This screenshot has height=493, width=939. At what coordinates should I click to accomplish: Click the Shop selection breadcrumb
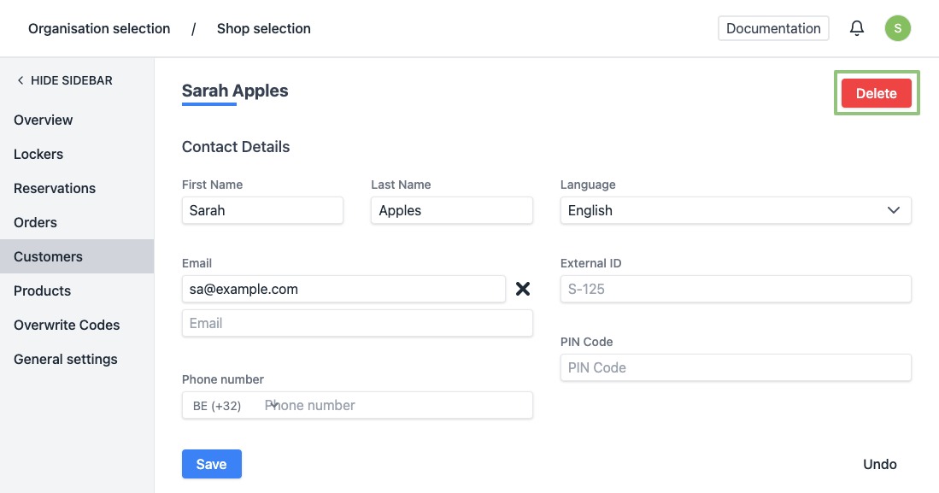click(x=264, y=28)
